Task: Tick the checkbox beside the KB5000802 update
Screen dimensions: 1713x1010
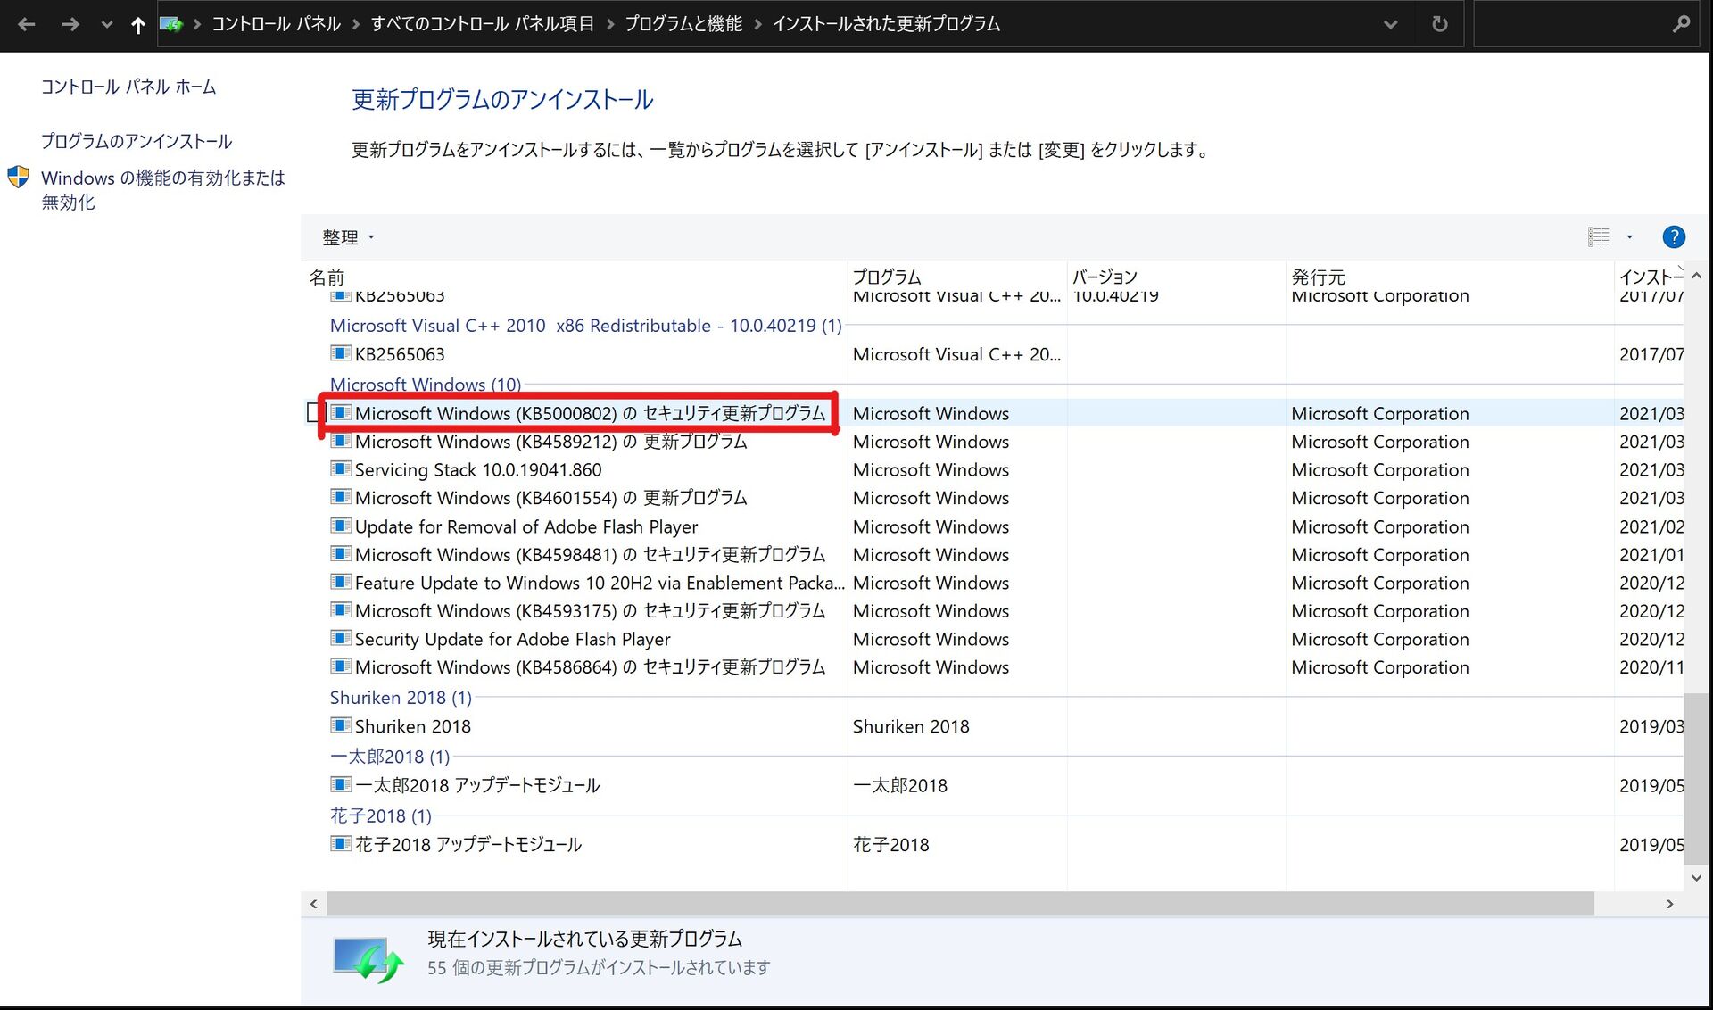Action: click(x=313, y=413)
